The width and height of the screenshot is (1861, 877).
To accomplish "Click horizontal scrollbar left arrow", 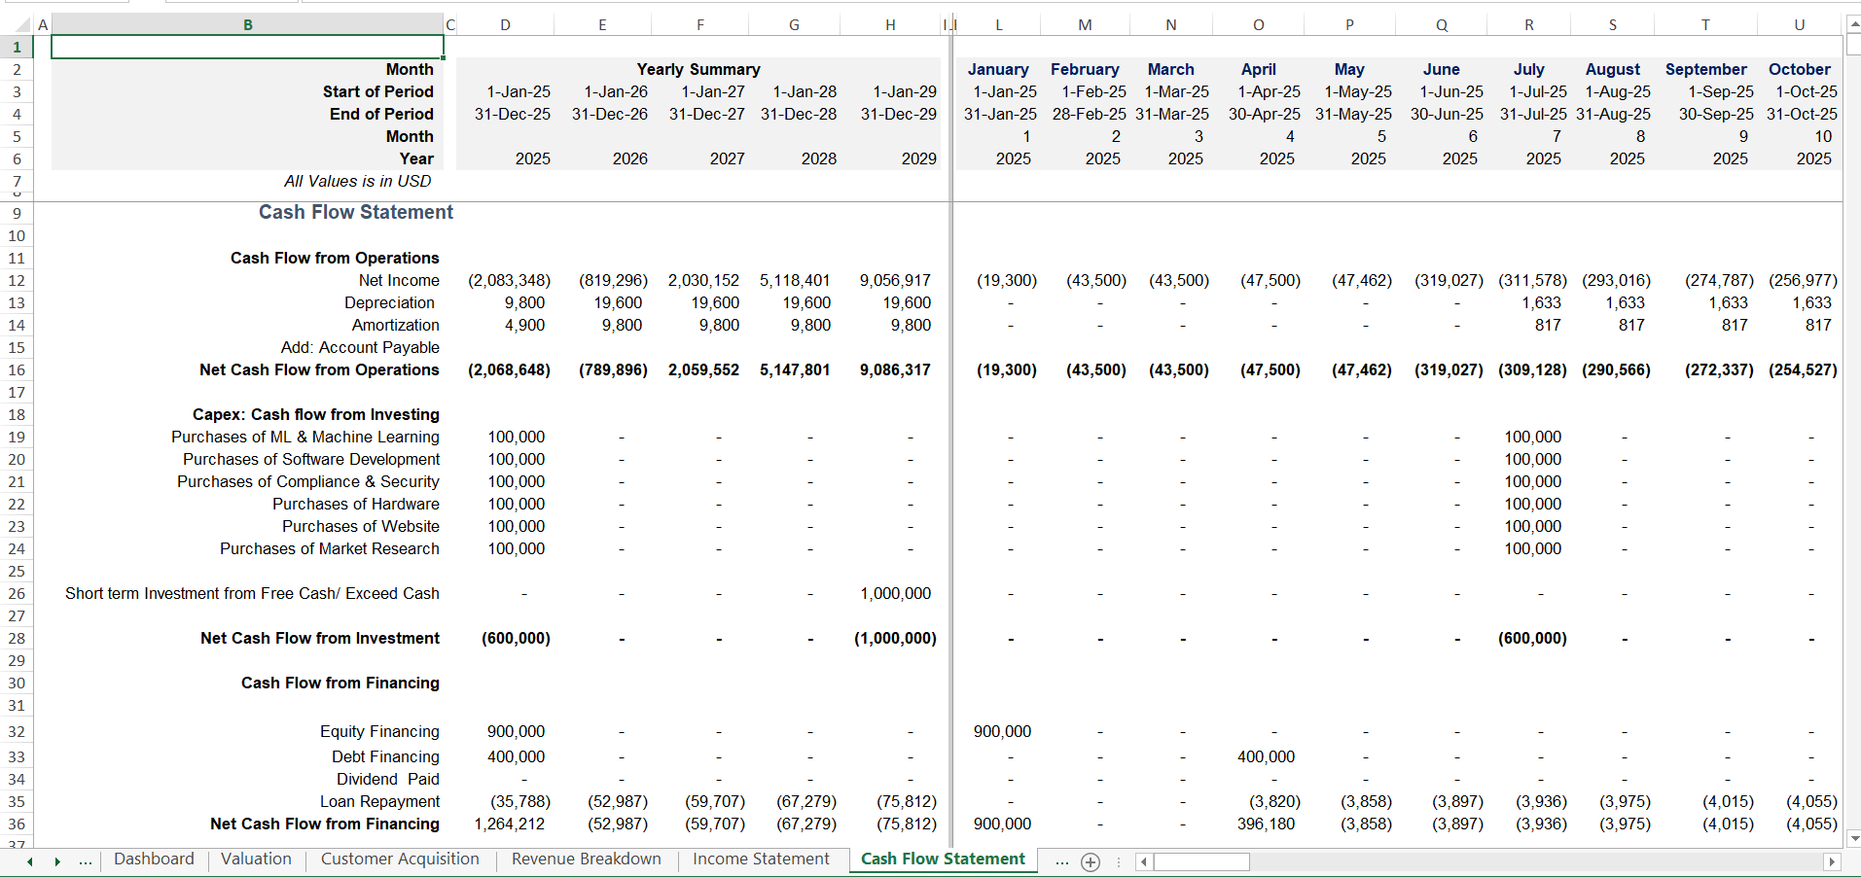I will coord(1145,862).
